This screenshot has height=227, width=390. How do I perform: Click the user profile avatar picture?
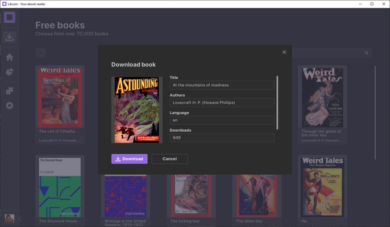[10, 219]
